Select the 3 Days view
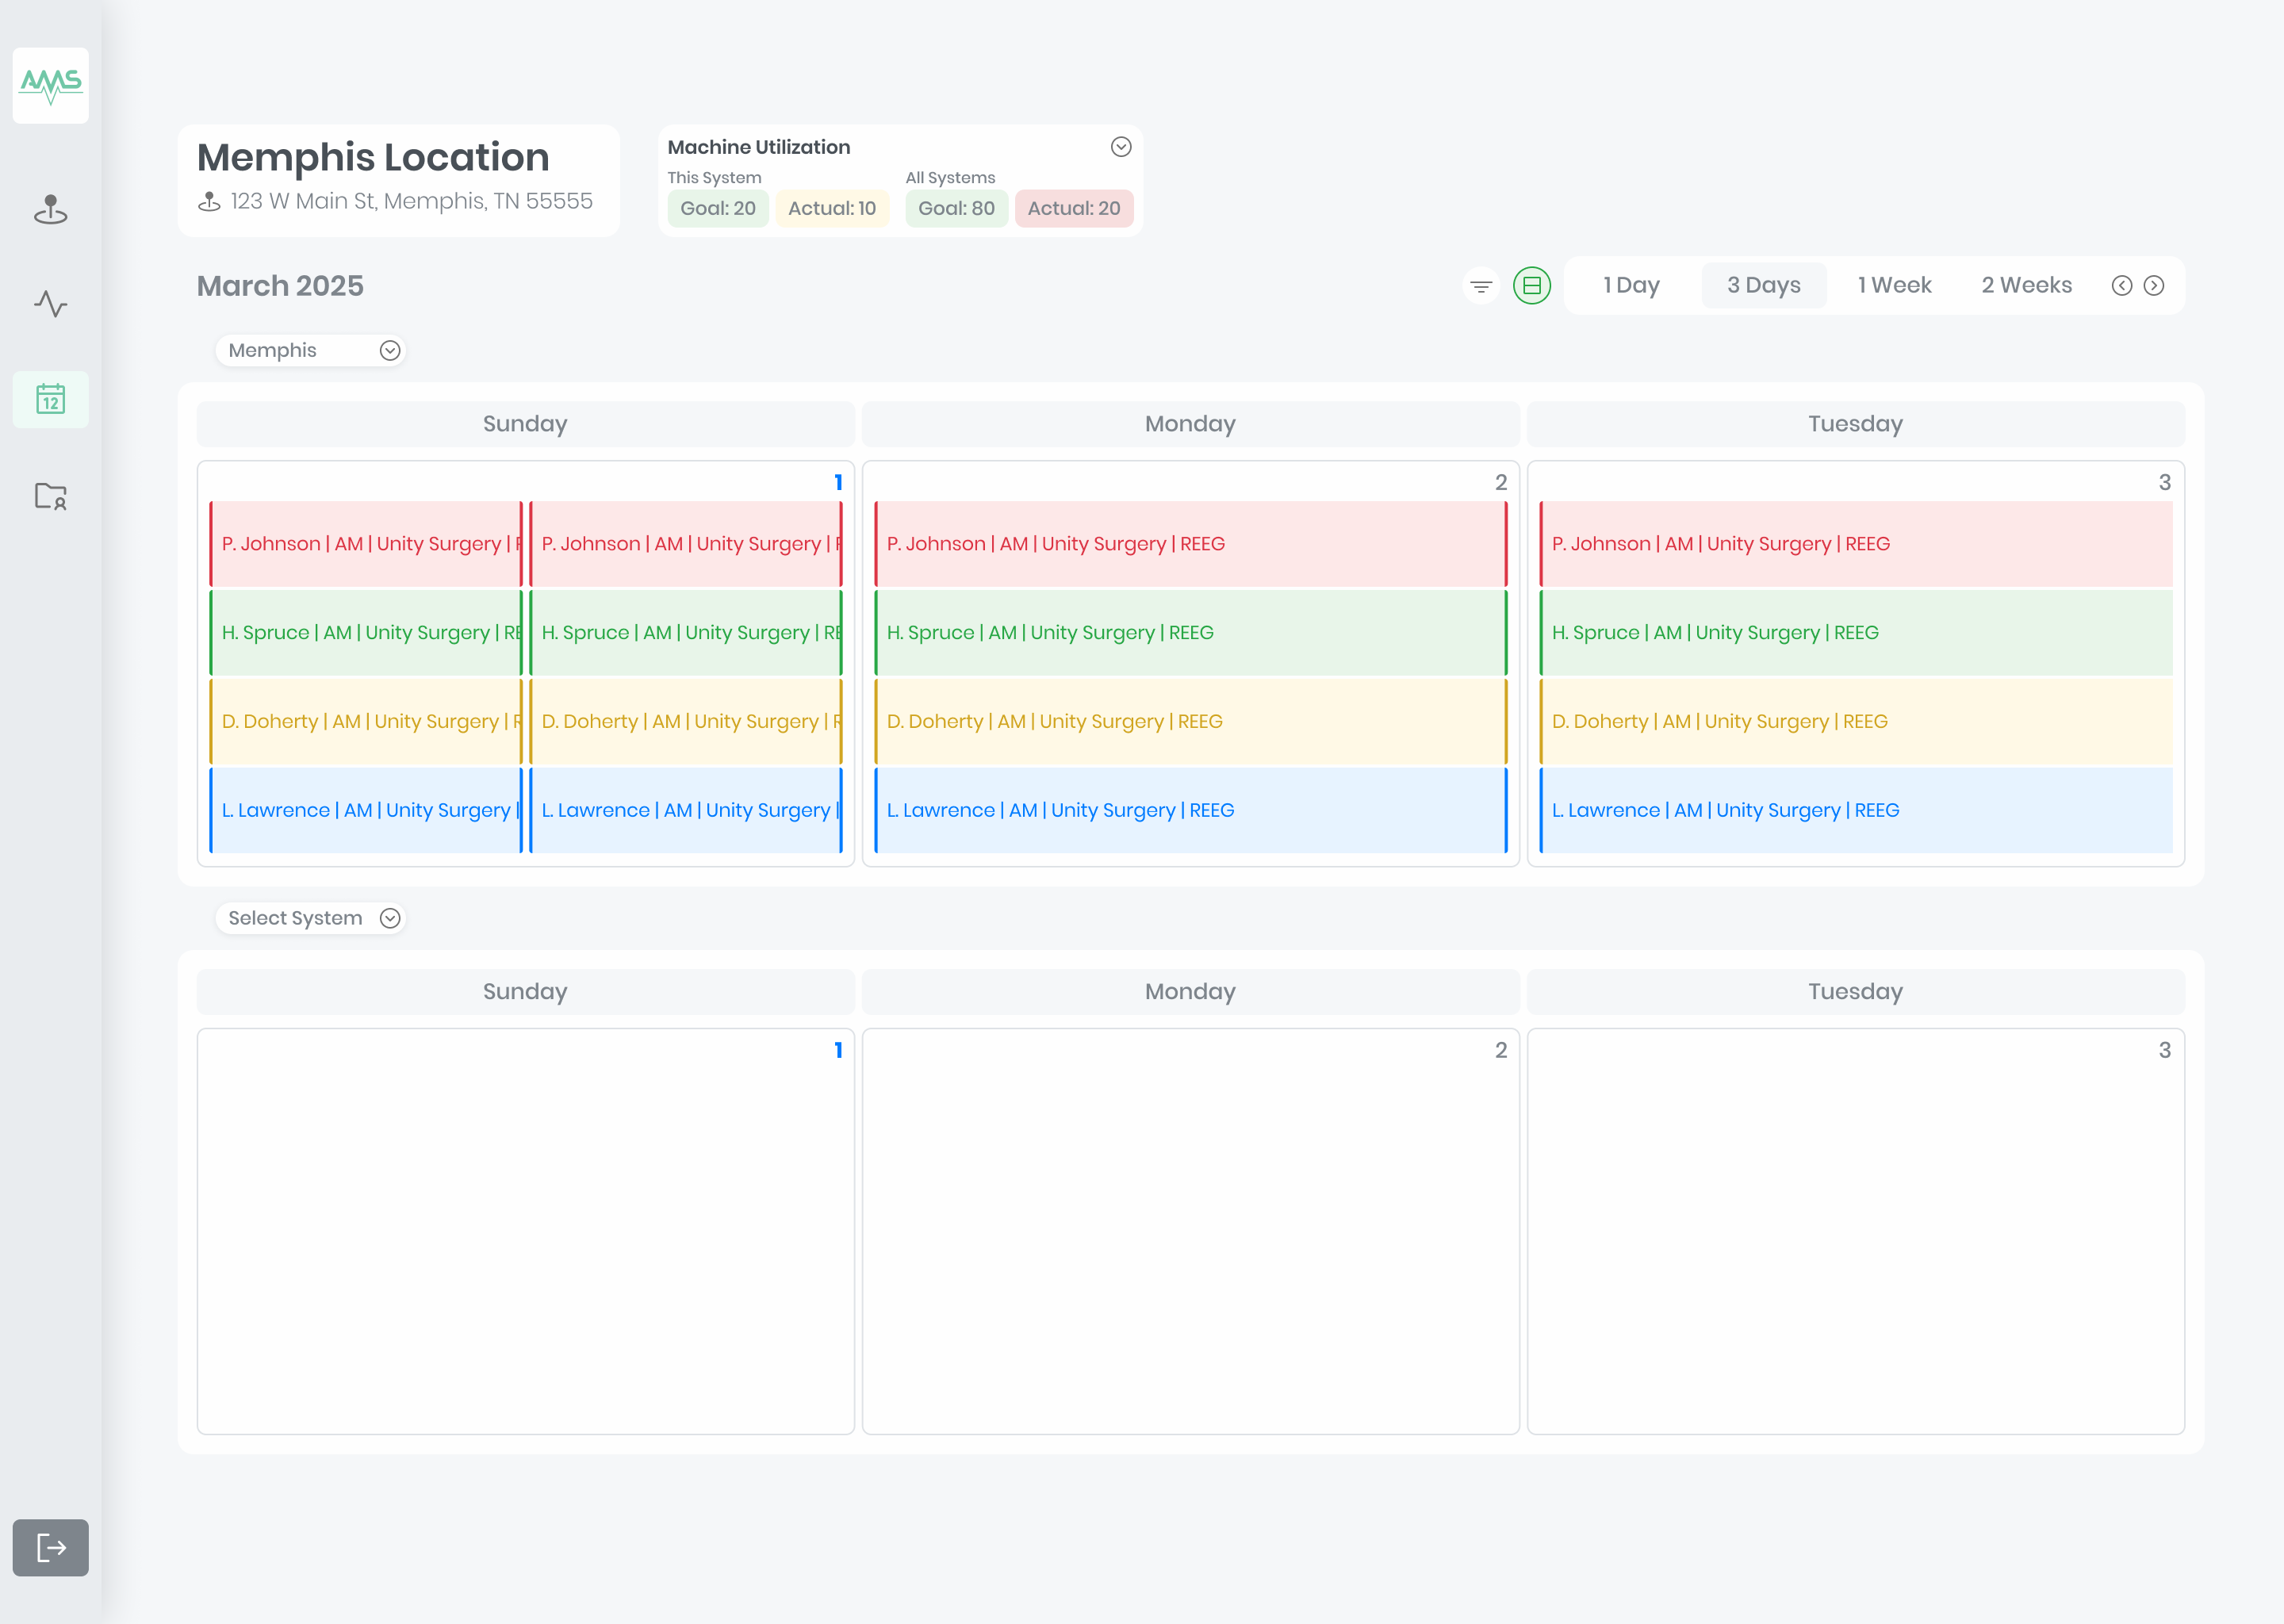The width and height of the screenshot is (2284, 1624). 1763,286
